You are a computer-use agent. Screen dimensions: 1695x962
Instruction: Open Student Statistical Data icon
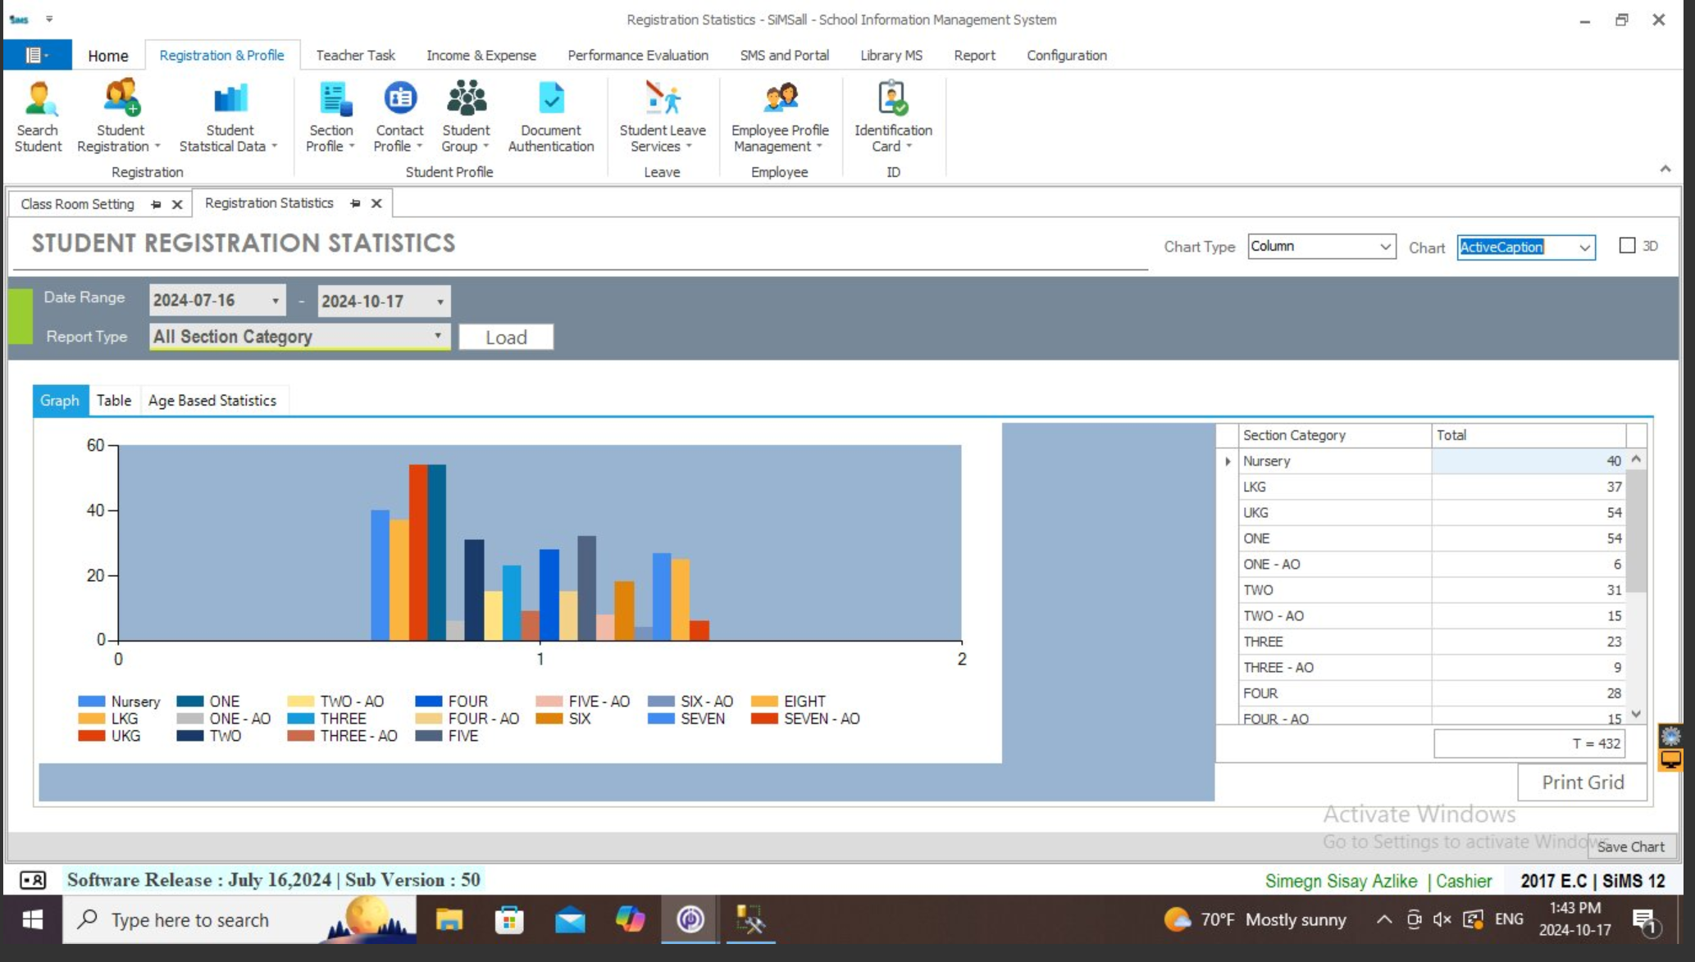tap(229, 117)
